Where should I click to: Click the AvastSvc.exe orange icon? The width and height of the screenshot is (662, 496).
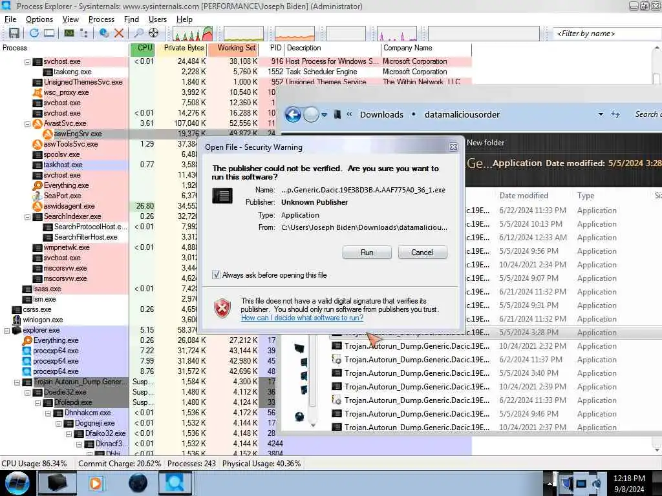point(37,123)
